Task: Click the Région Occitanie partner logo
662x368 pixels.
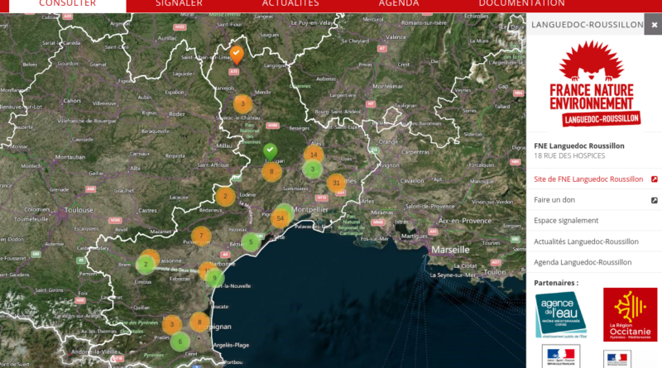Action: tap(630, 315)
